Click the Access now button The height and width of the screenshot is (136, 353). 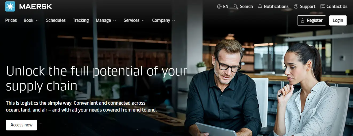[21, 125]
